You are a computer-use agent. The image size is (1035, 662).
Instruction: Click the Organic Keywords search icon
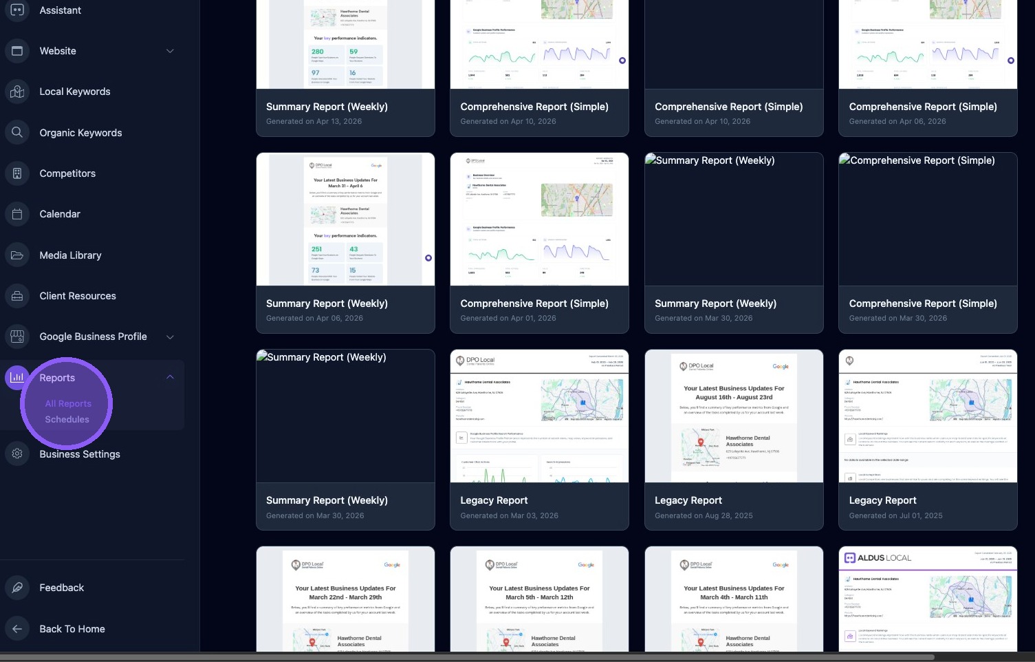click(17, 132)
